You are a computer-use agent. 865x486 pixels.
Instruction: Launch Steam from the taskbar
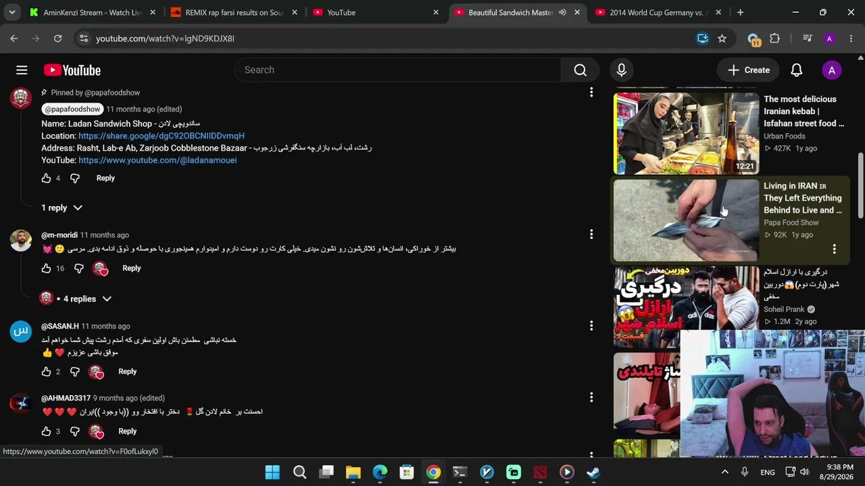[593, 472]
